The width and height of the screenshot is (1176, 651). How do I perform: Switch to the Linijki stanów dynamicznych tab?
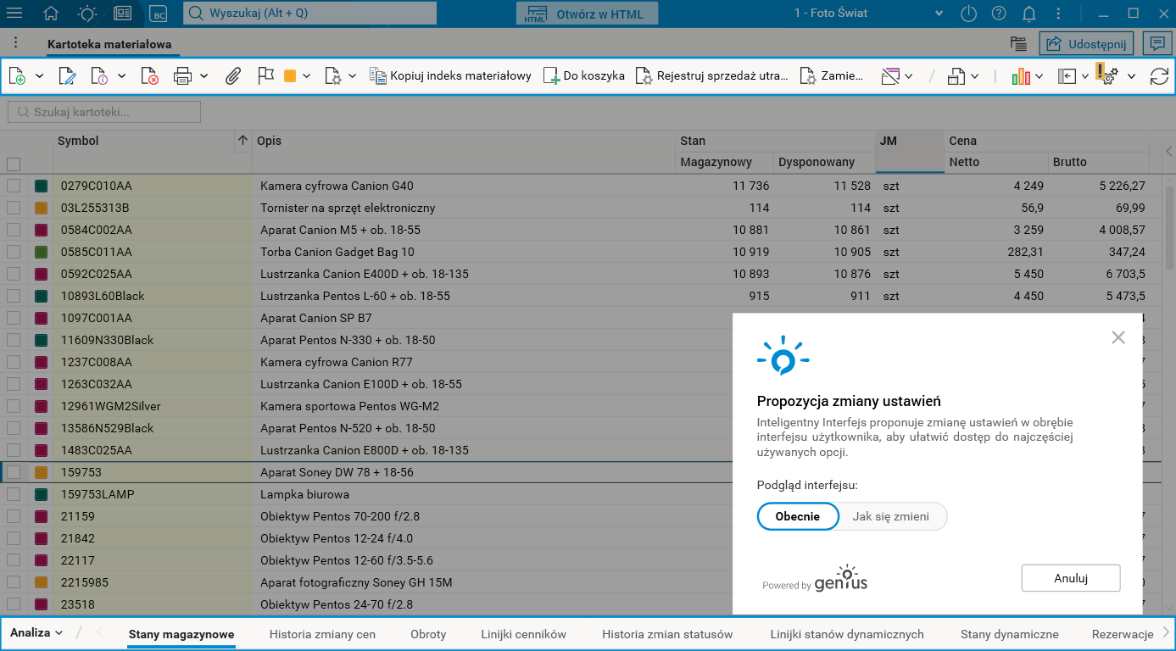pos(847,634)
